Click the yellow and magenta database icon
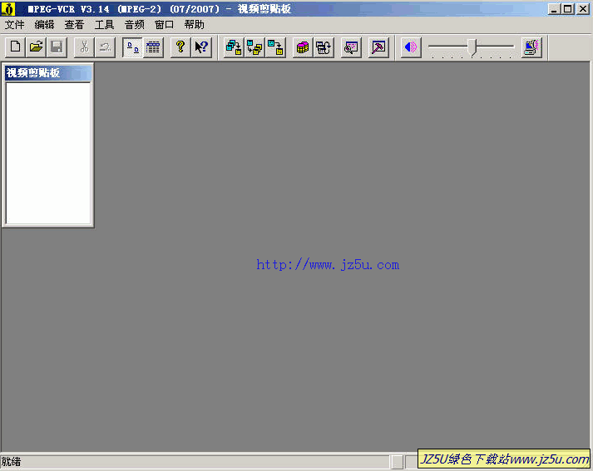The image size is (593, 471). (303, 47)
